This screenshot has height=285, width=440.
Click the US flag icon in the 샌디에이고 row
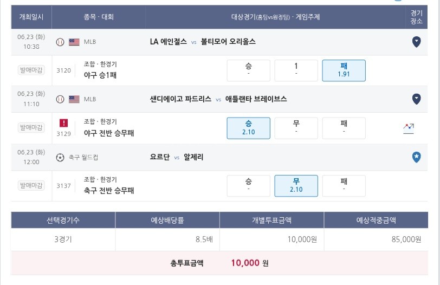click(x=74, y=99)
